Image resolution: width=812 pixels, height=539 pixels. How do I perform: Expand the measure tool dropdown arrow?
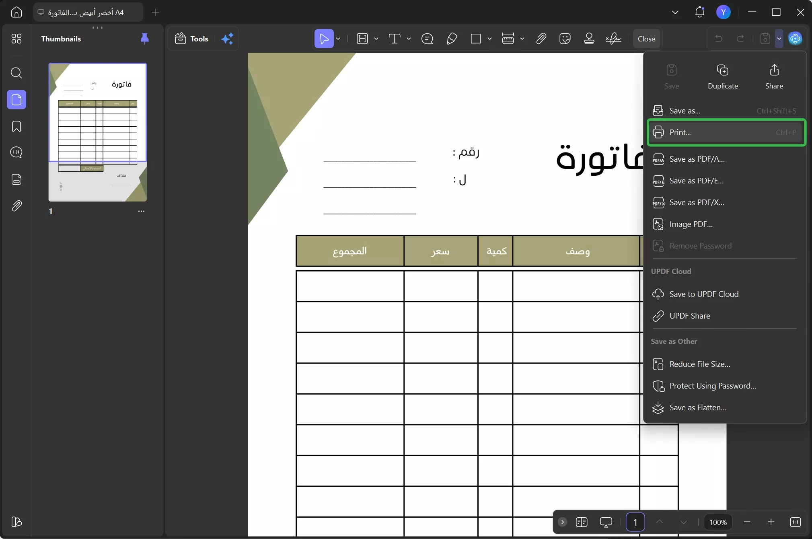[522, 39]
